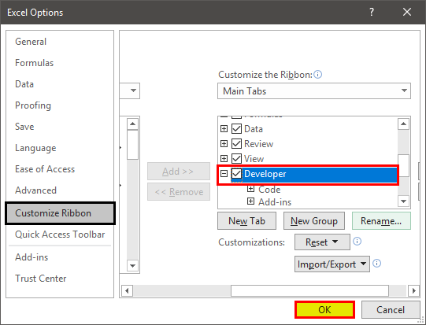Open the commands source dropdown arrow

pyautogui.click(x=133, y=90)
